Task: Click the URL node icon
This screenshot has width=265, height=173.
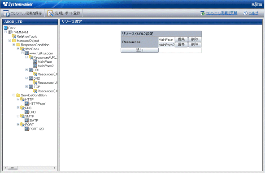Action: coord(31,70)
